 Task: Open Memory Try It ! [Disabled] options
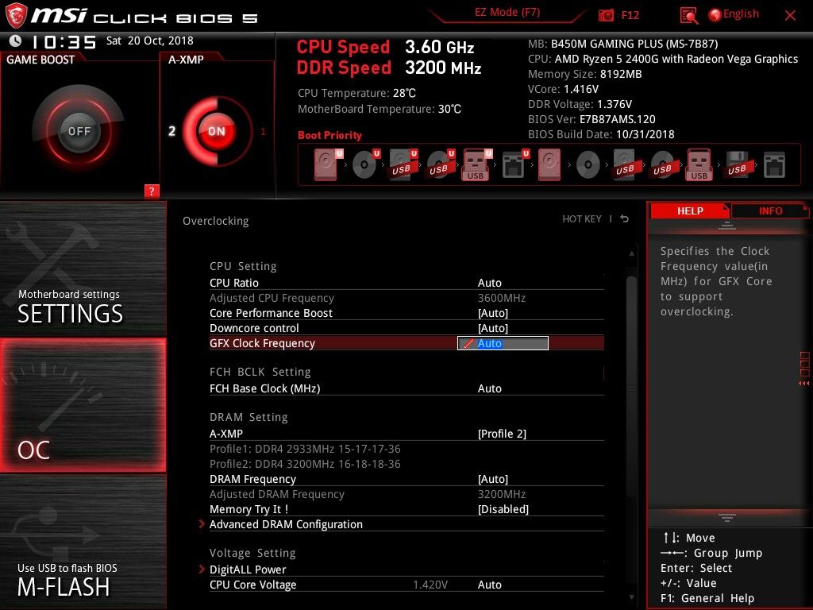point(503,509)
